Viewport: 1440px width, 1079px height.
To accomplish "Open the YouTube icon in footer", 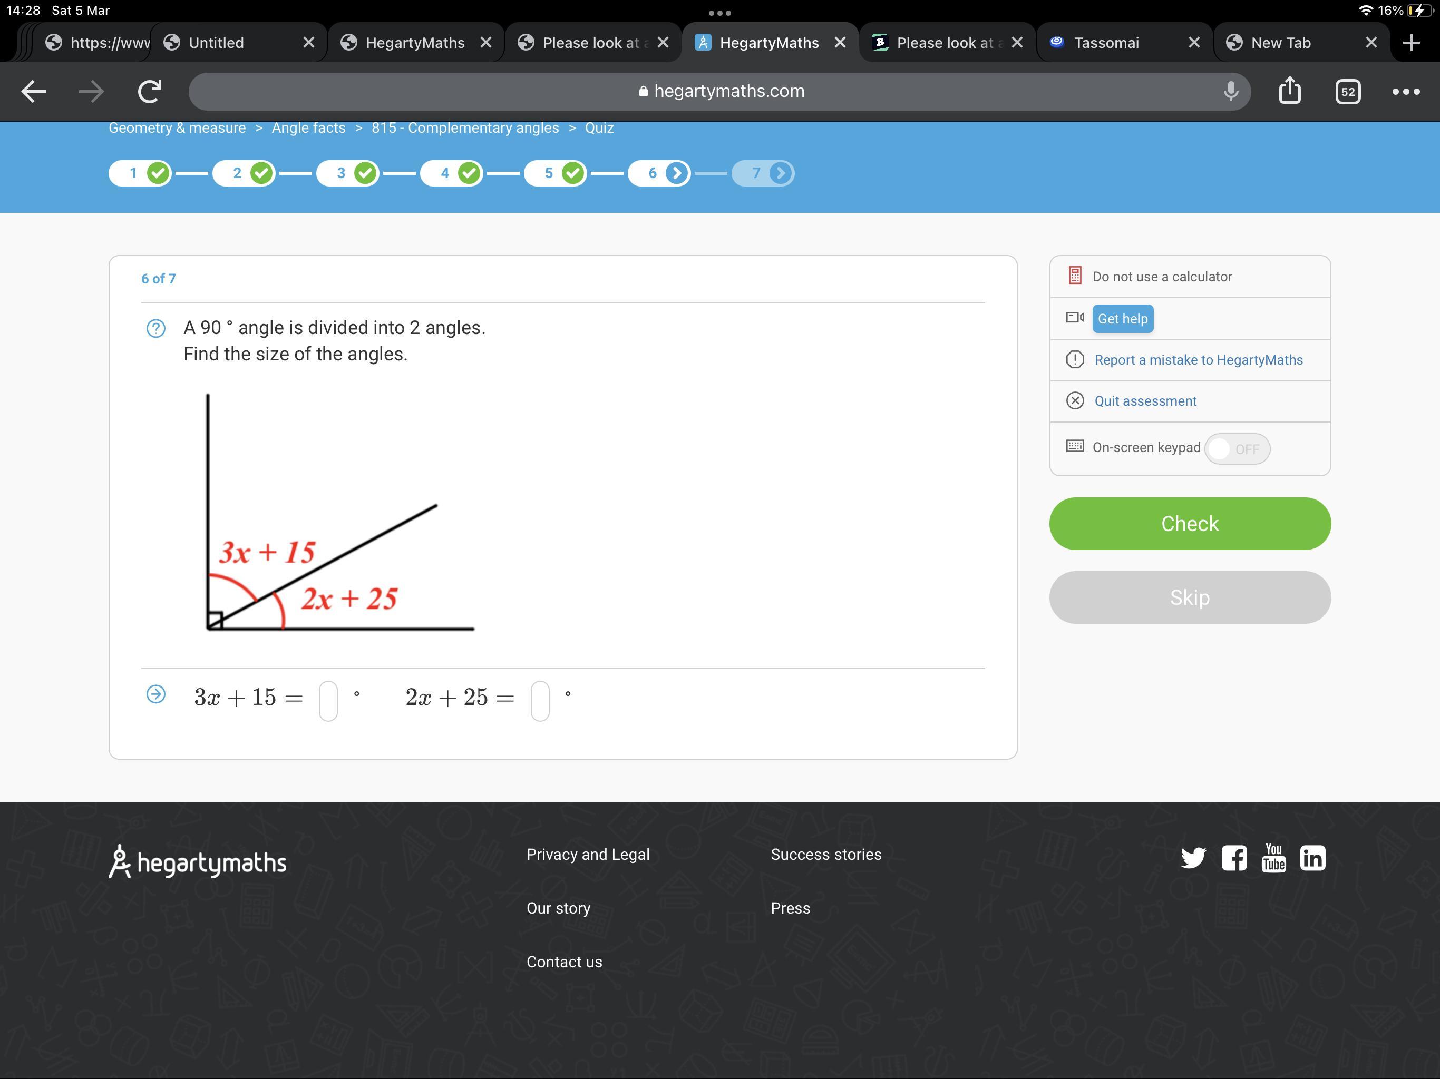I will [x=1273, y=858].
